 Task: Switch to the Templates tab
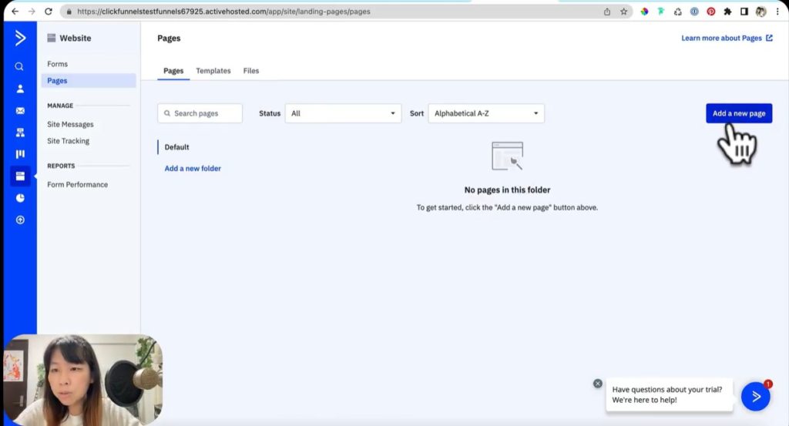click(x=213, y=71)
